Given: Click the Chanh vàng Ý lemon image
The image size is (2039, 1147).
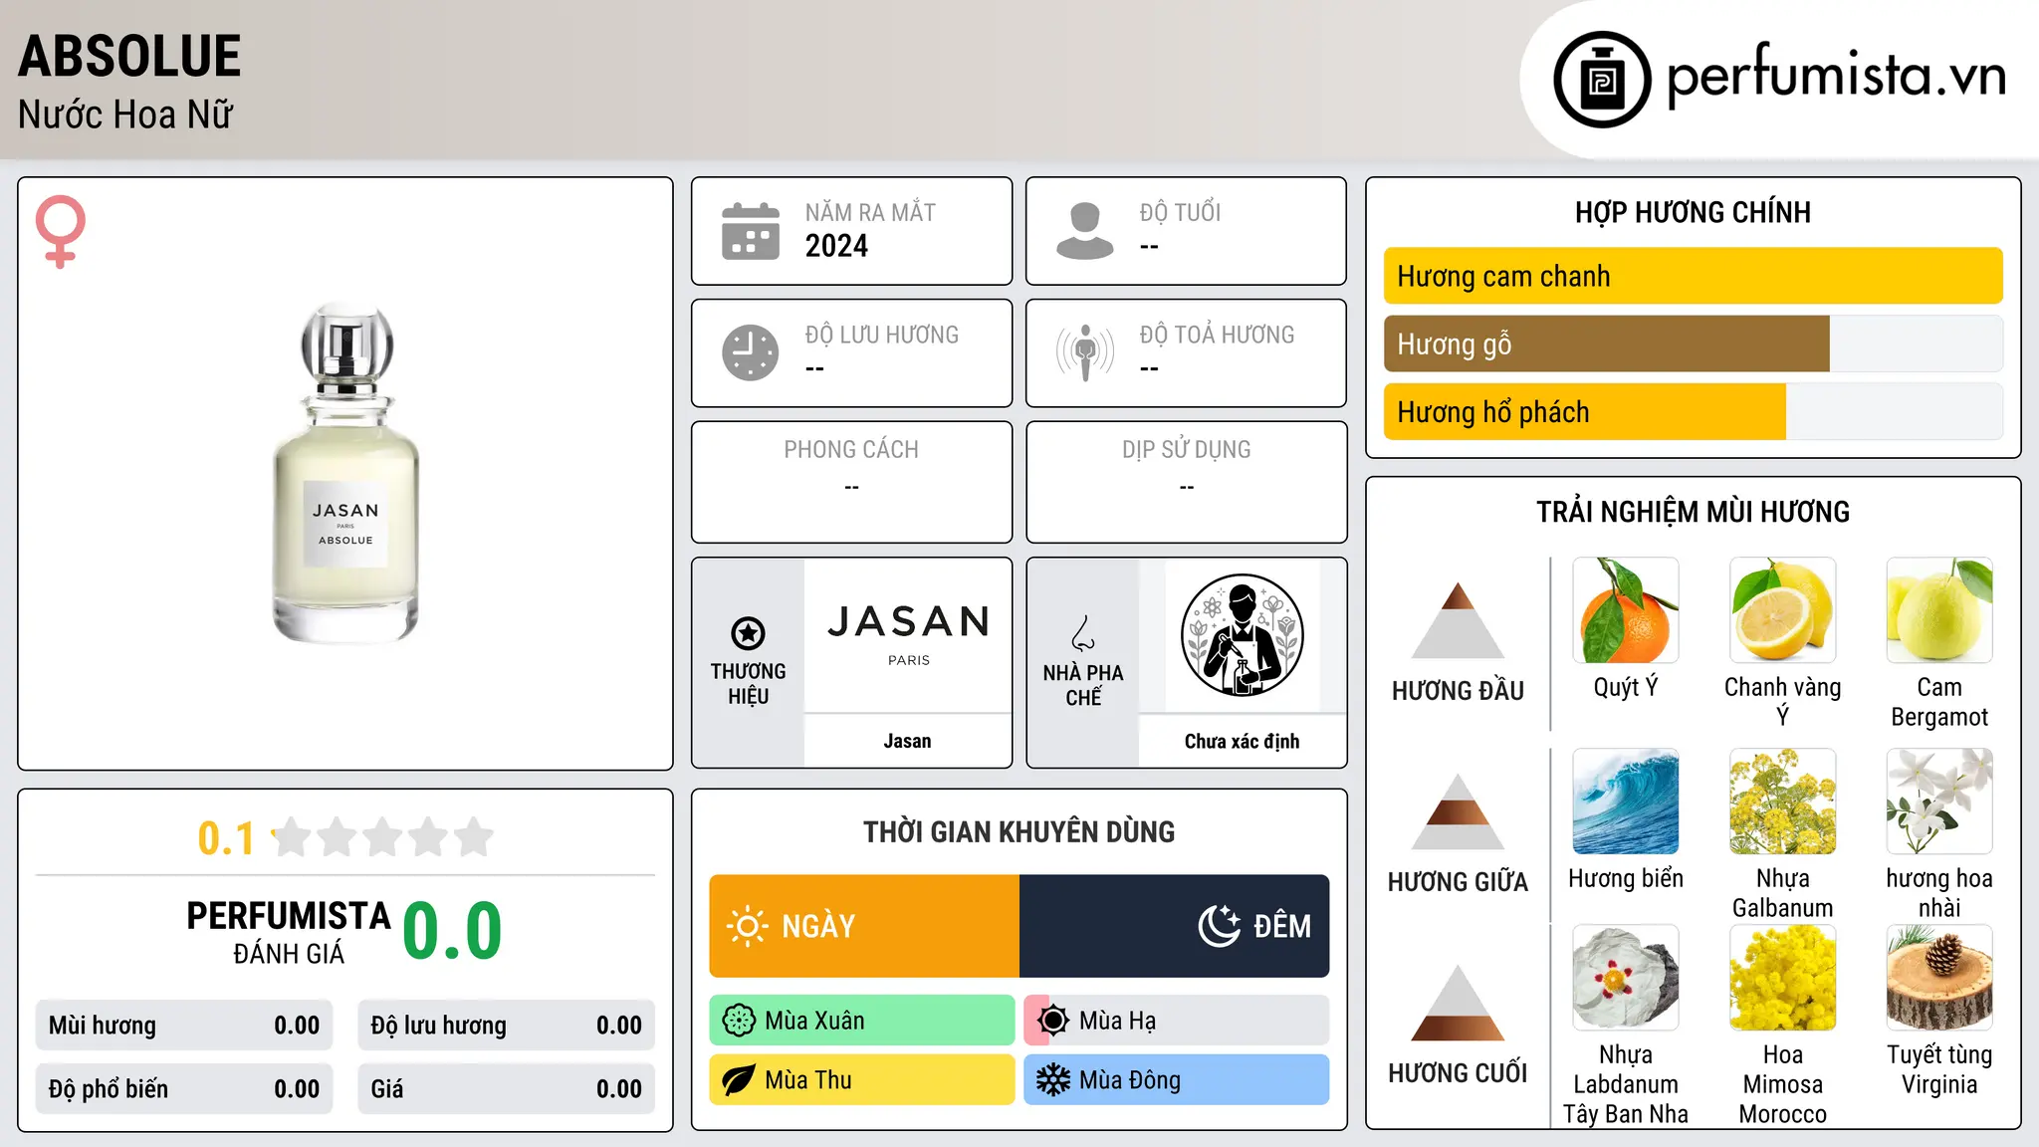Looking at the screenshot, I should coord(1783,610).
